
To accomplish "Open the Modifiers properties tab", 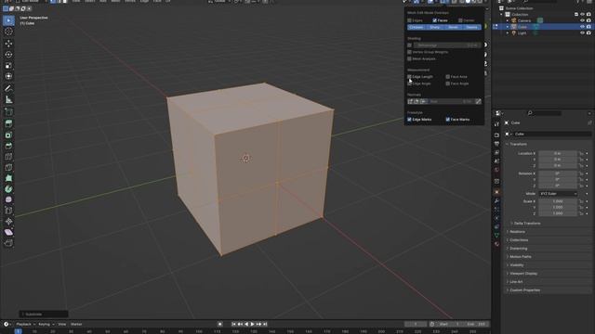I will point(496,200).
